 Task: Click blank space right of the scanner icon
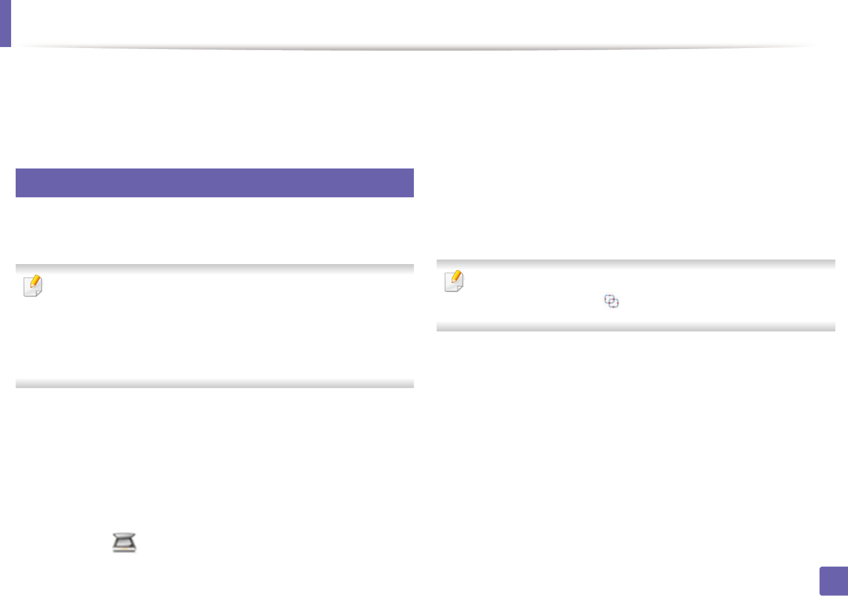click(253, 542)
